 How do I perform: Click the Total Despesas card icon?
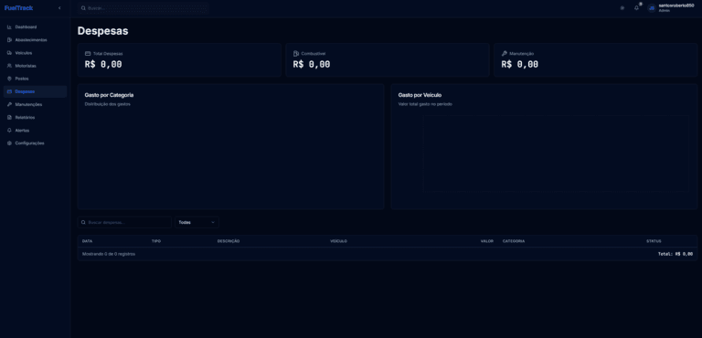88,53
